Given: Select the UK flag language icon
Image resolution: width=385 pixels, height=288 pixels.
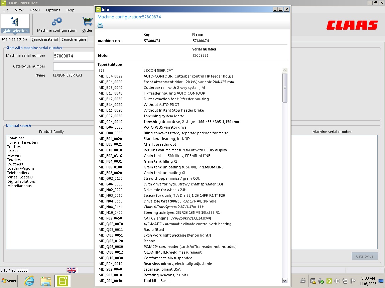Looking at the screenshot, I should point(72,270).
